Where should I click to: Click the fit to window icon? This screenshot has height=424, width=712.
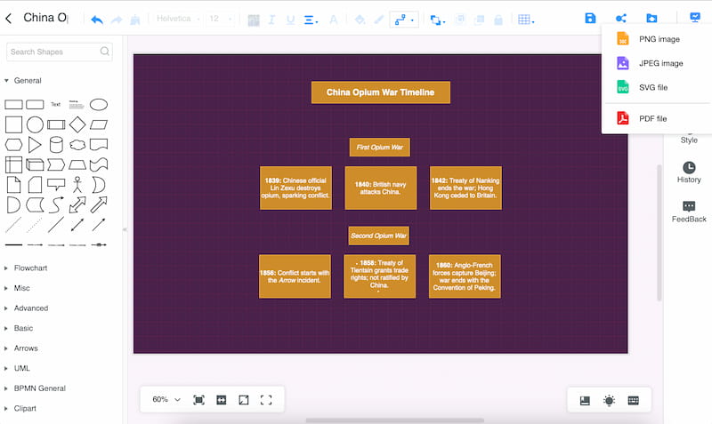198,400
